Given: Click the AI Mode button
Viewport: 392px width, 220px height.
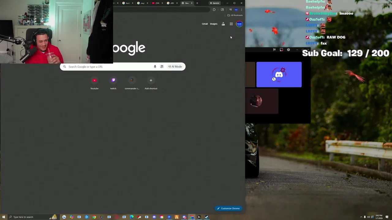Looking at the screenshot, I should (x=175, y=67).
